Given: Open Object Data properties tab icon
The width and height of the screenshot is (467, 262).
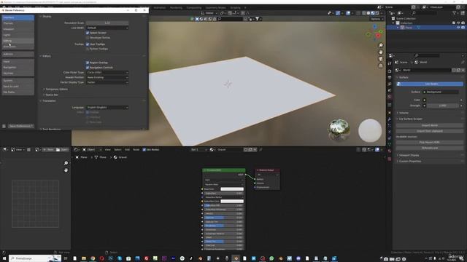Looking at the screenshot, I should click(x=390, y=144).
